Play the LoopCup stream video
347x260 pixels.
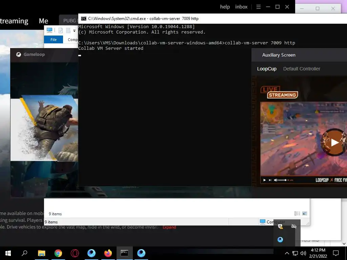click(334, 143)
